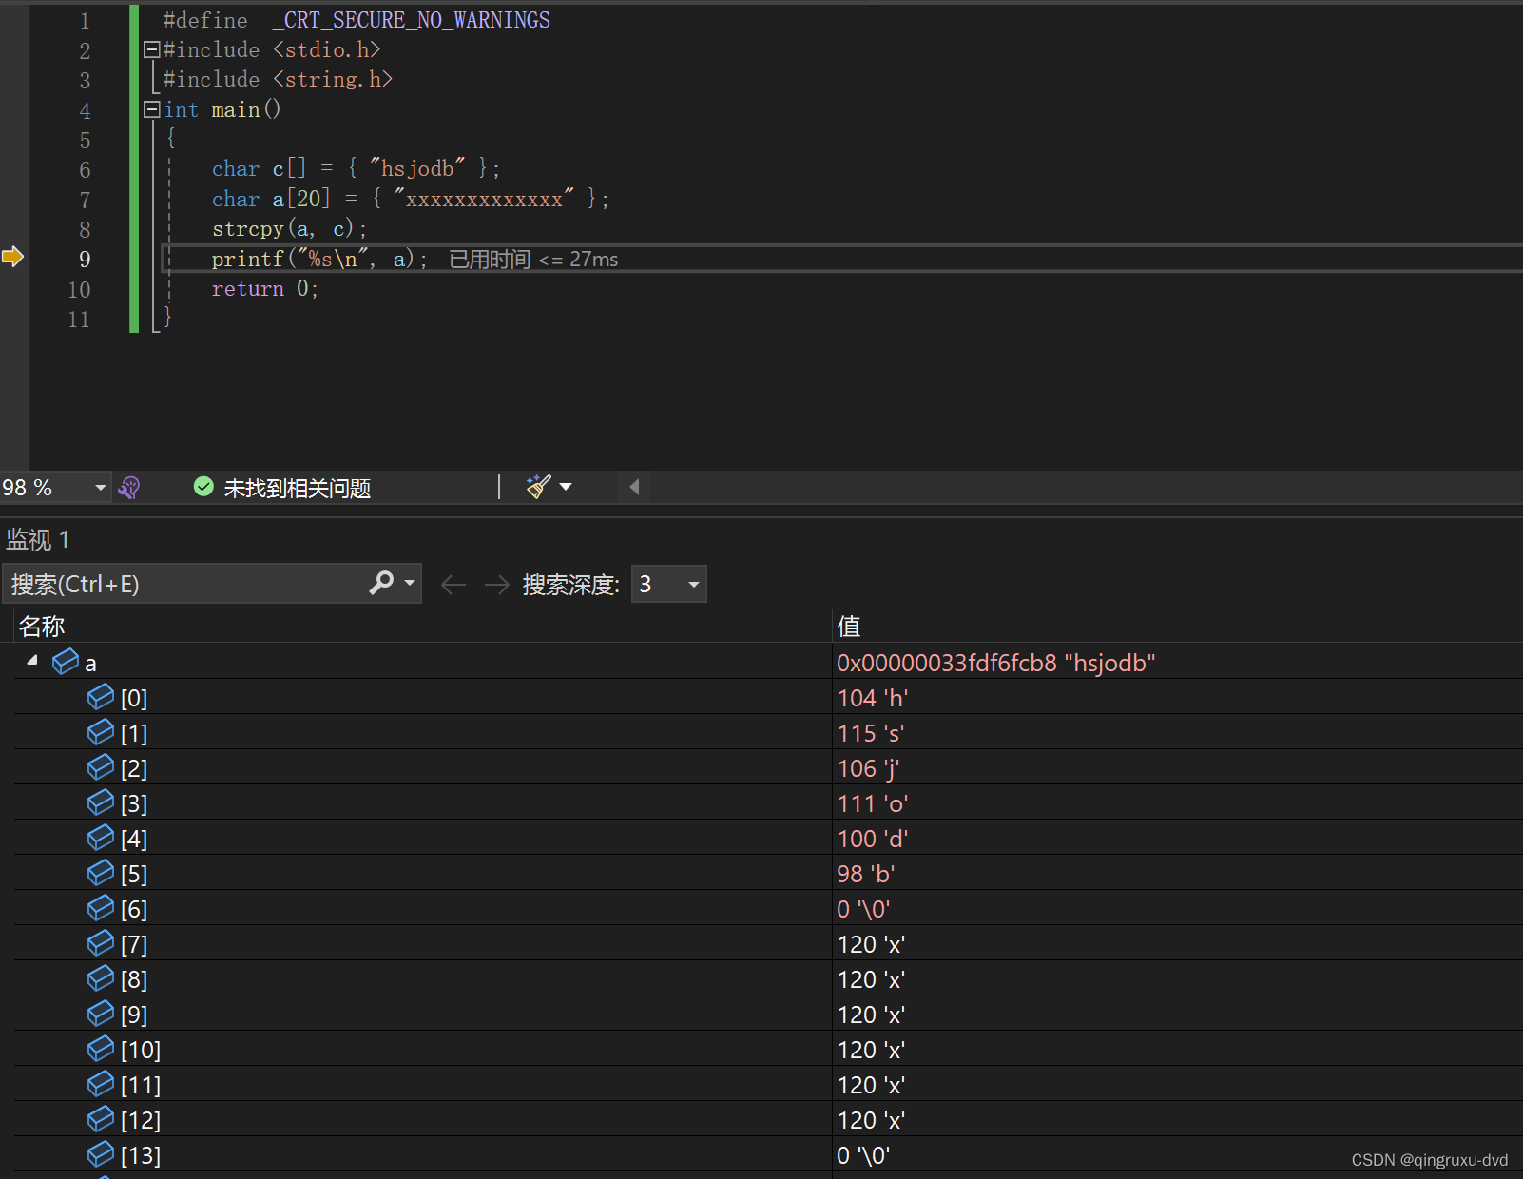Open the code cleanup broom icon
This screenshot has width=1523, height=1179.
point(538,487)
